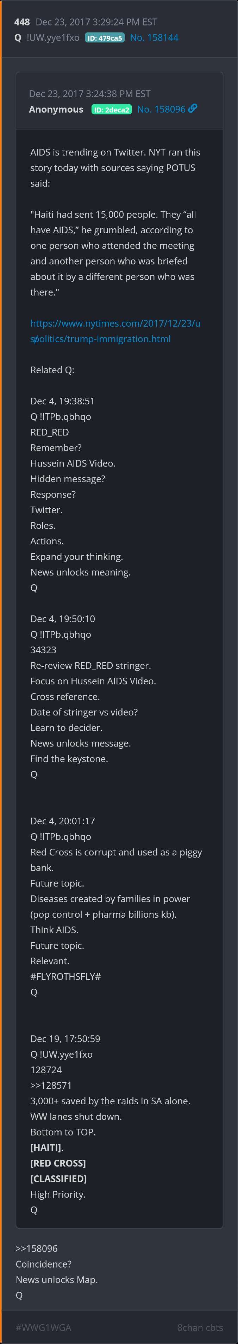Click the #FLYROTHSFLY# hashtag text

click(65, 976)
